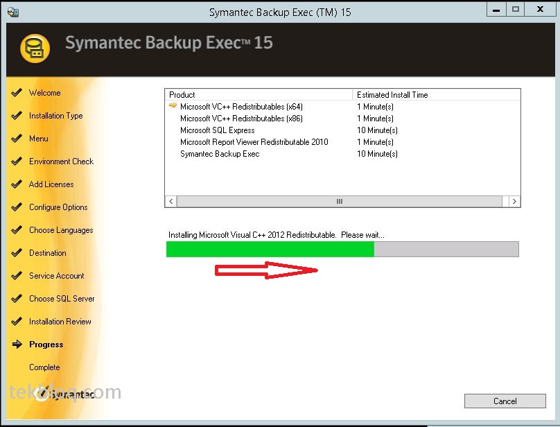Image resolution: width=560 pixels, height=427 pixels.
Task: Click the checkmark next to Add Licenses
Action: pyautogui.click(x=17, y=184)
